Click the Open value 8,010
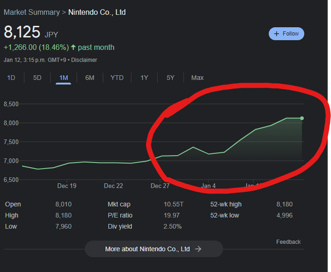The image size is (331, 272). 64,204
